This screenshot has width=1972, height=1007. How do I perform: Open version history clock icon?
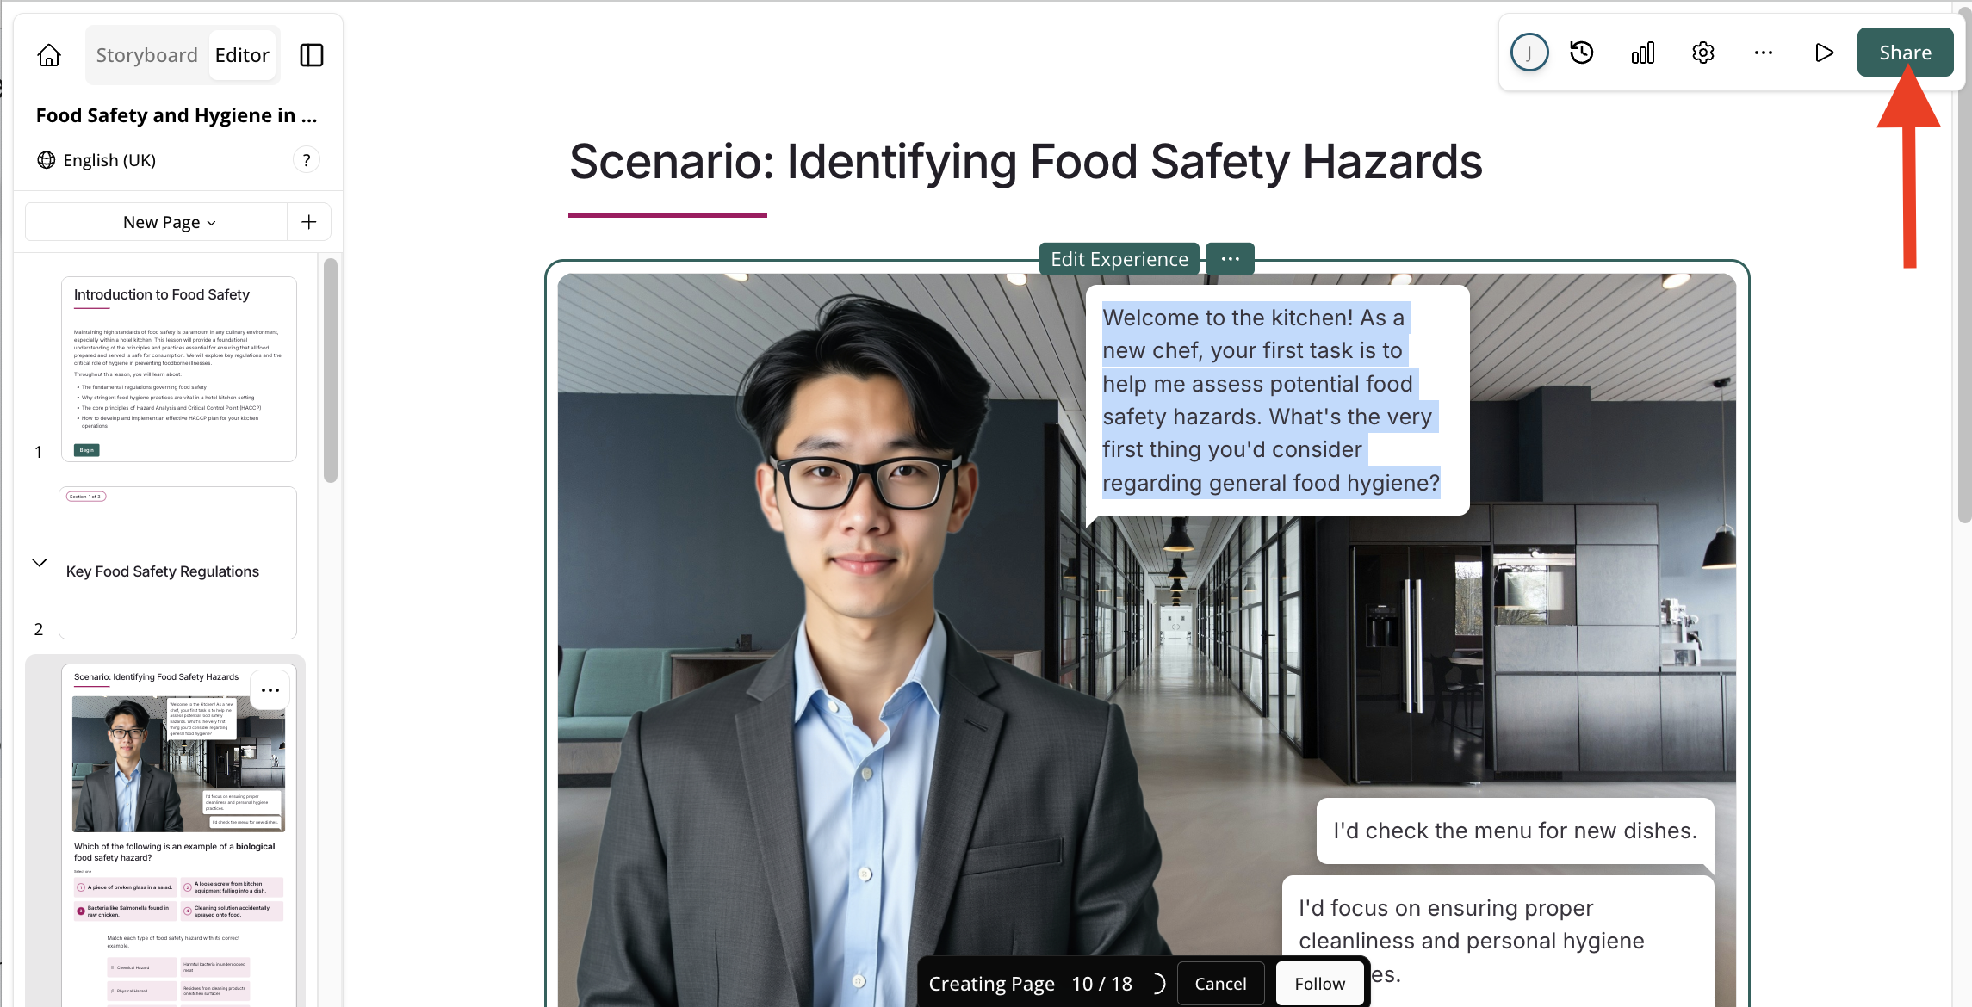(x=1581, y=53)
